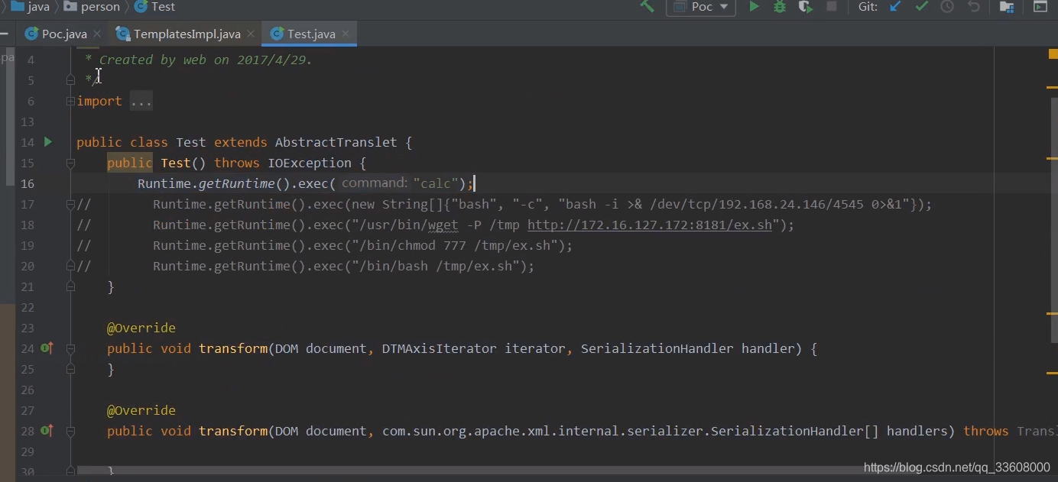Viewport: 1058px width, 482px height.
Task: Click the 'command:' parameter hint
Action: 374,183
